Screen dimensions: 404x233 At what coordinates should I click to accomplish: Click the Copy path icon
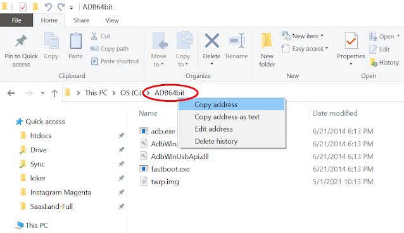(94, 49)
